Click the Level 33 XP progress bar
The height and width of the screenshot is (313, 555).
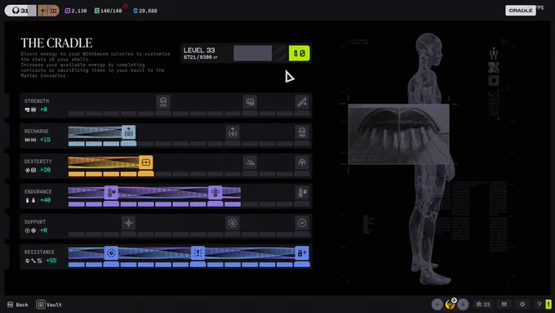coord(260,53)
